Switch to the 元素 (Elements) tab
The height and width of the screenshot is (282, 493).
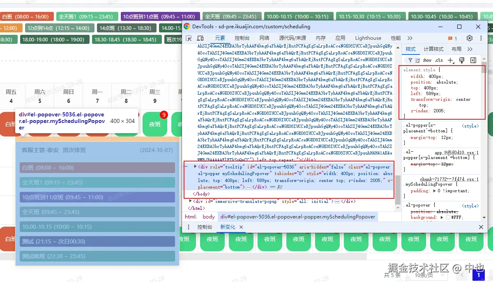(x=220, y=38)
